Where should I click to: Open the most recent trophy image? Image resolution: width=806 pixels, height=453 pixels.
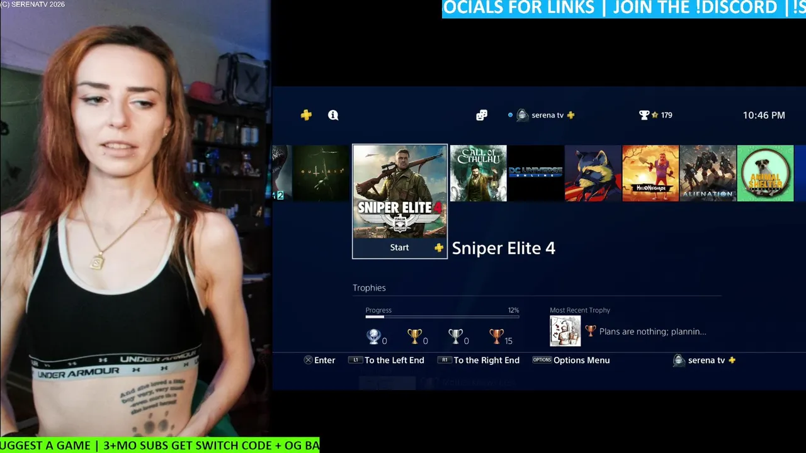pyautogui.click(x=565, y=331)
